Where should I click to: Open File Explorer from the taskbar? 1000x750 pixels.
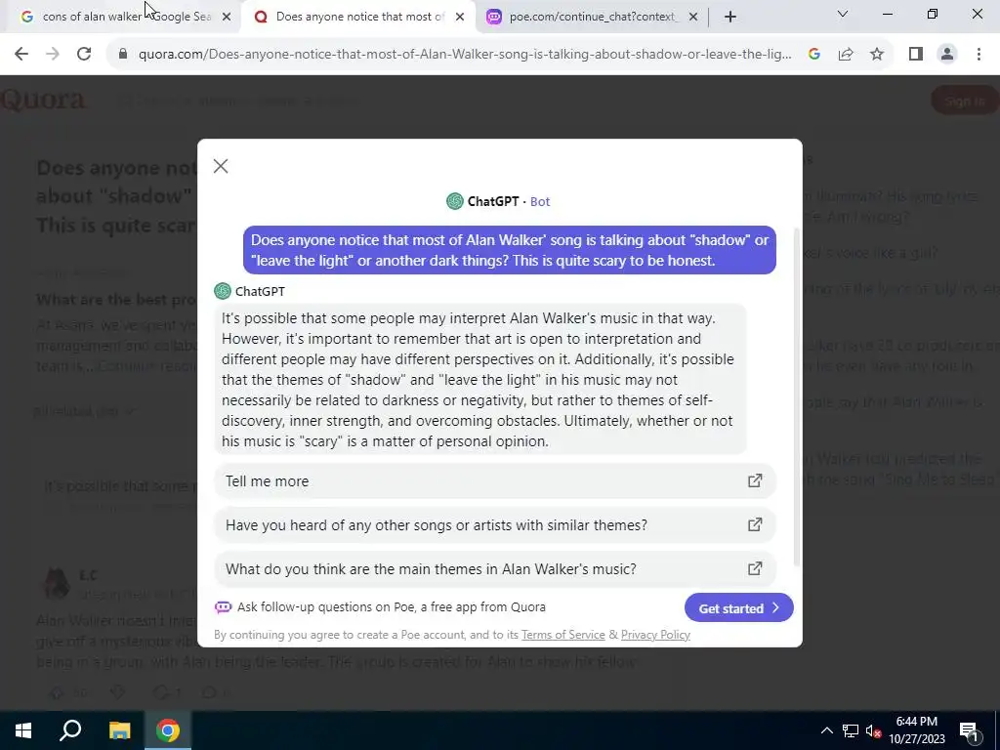119,730
